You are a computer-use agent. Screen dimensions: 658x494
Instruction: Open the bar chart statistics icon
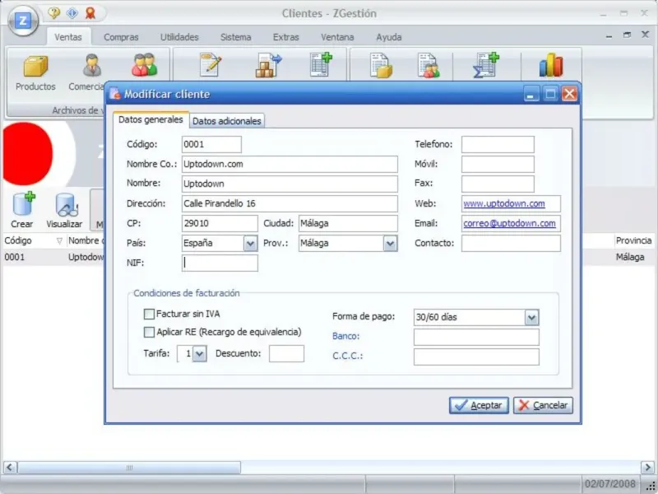(551, 65)
